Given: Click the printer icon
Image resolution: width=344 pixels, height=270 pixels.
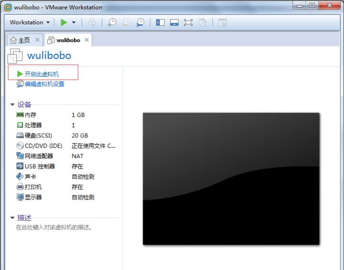Looking at the screenshot, I should point(20,187).
